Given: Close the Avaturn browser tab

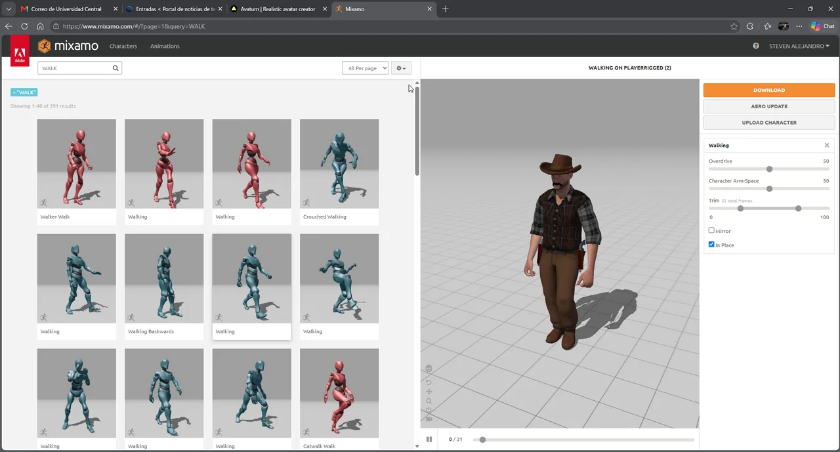Looking at the screenshot, I should (325, 9).
